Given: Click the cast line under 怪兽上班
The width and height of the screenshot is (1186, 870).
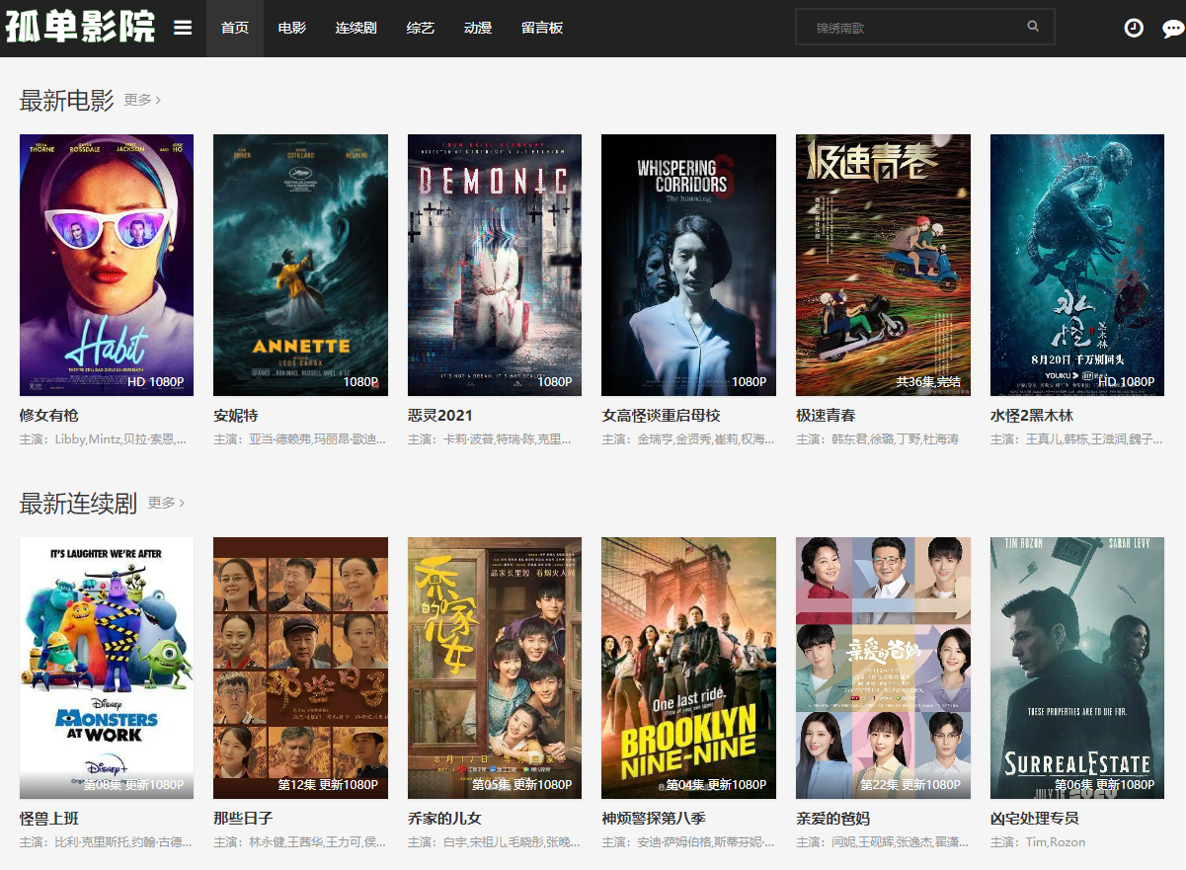Looking at the screenshot, I should [106, 842].
